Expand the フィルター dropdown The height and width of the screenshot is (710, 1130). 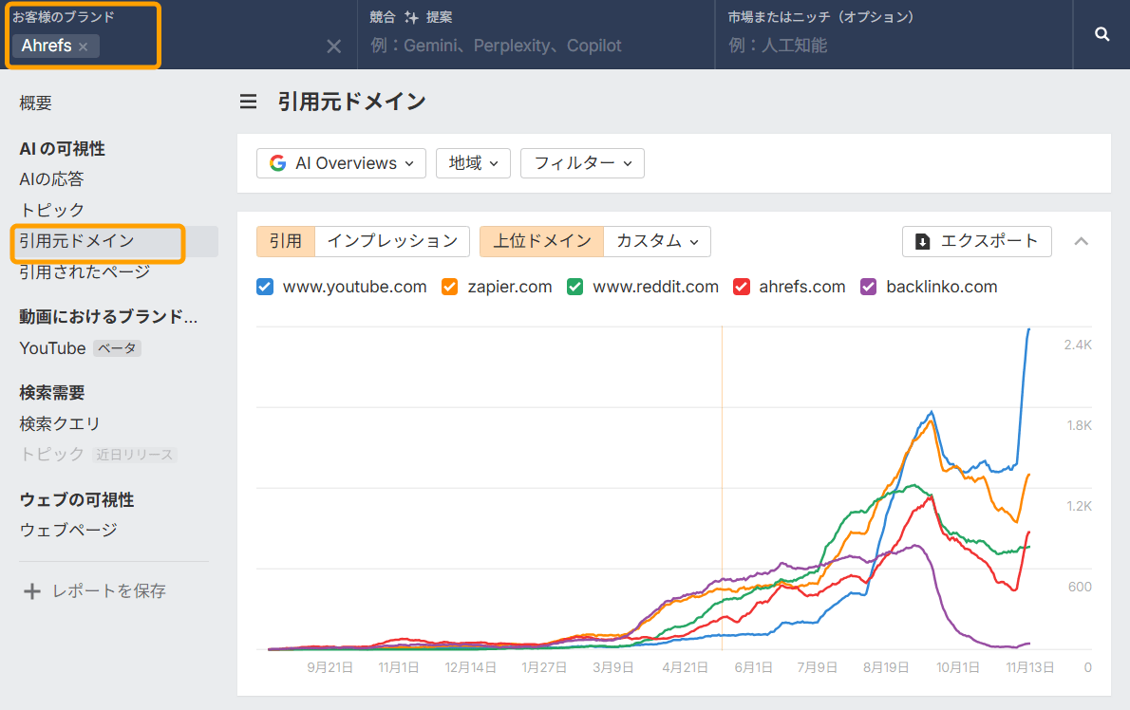coord(582,162)
